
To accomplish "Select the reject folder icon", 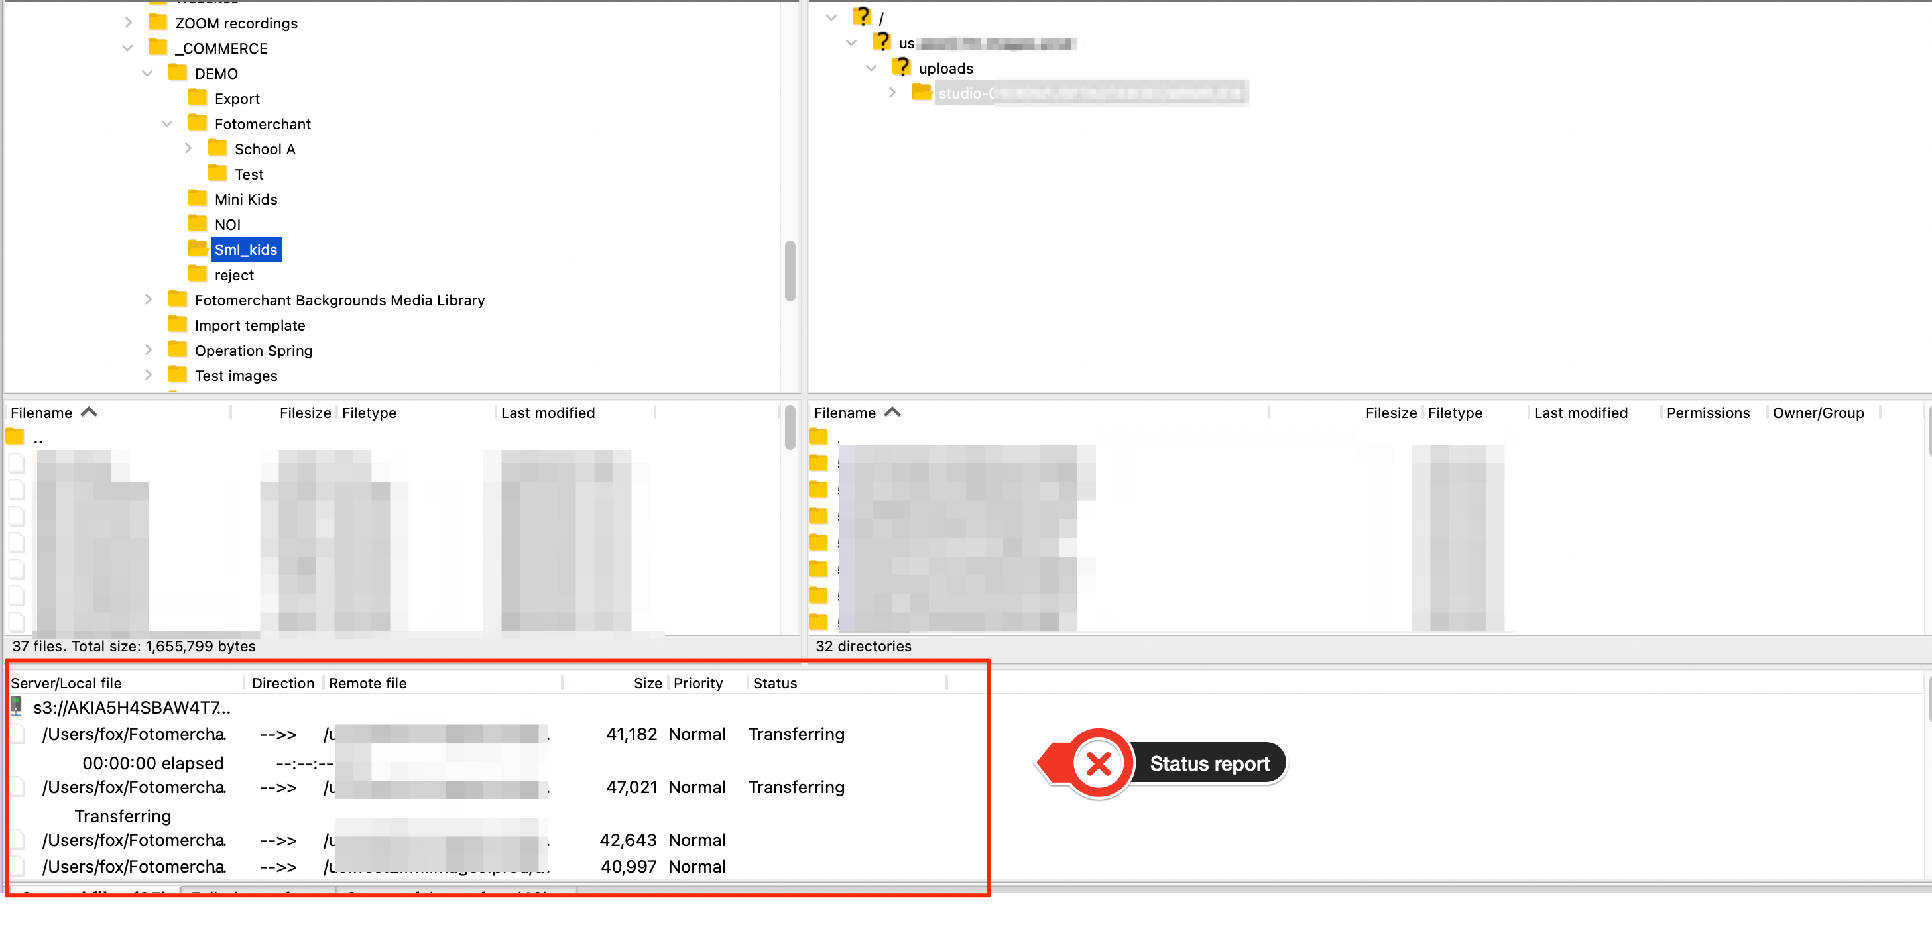I will coord(198,274).
